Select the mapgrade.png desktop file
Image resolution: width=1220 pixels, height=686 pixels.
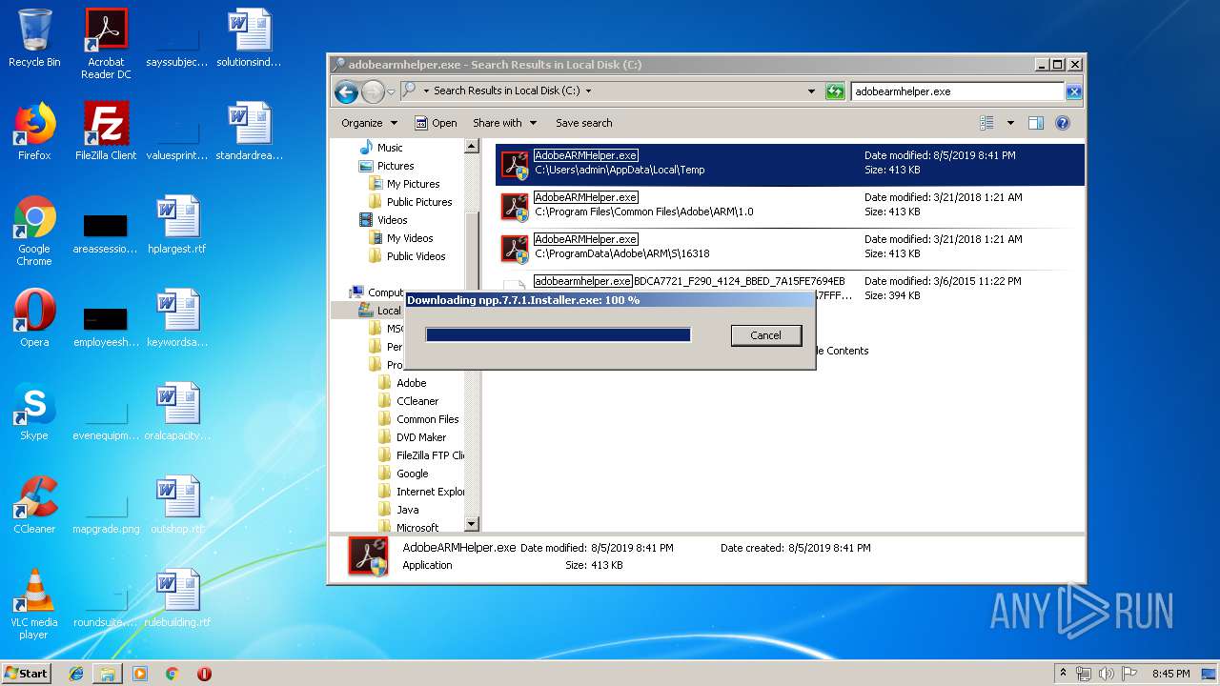coord(106,505)
